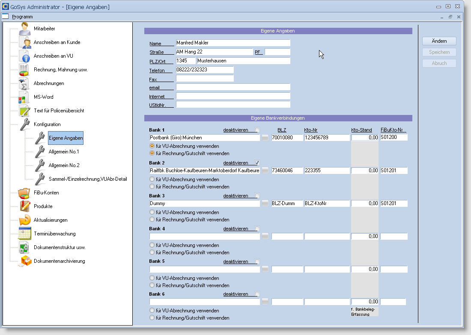Open the Dokumentenarchivierung icon
Image resolution: width=471 pixels, height=335 pixels.
click(26, 261)
